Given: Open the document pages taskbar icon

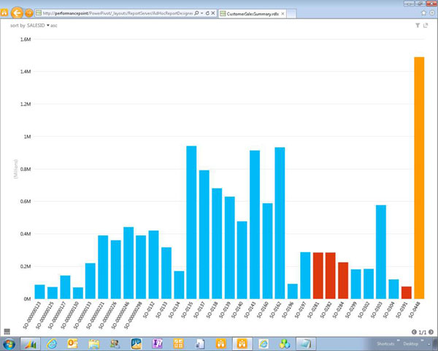Looking at the screenshot, I should pyautogui.click(x=200, y=344).
